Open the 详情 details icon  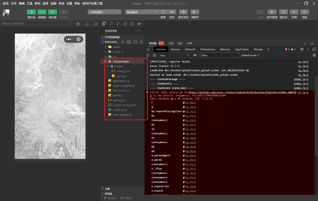pos(294,12)
